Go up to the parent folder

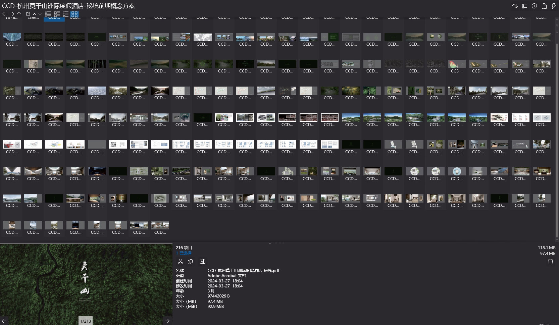(19, 14)
